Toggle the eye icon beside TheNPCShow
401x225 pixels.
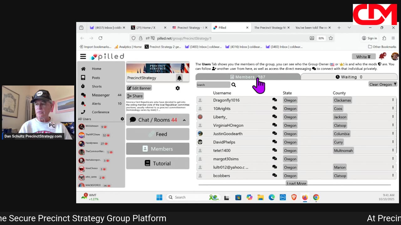(108, 135)
